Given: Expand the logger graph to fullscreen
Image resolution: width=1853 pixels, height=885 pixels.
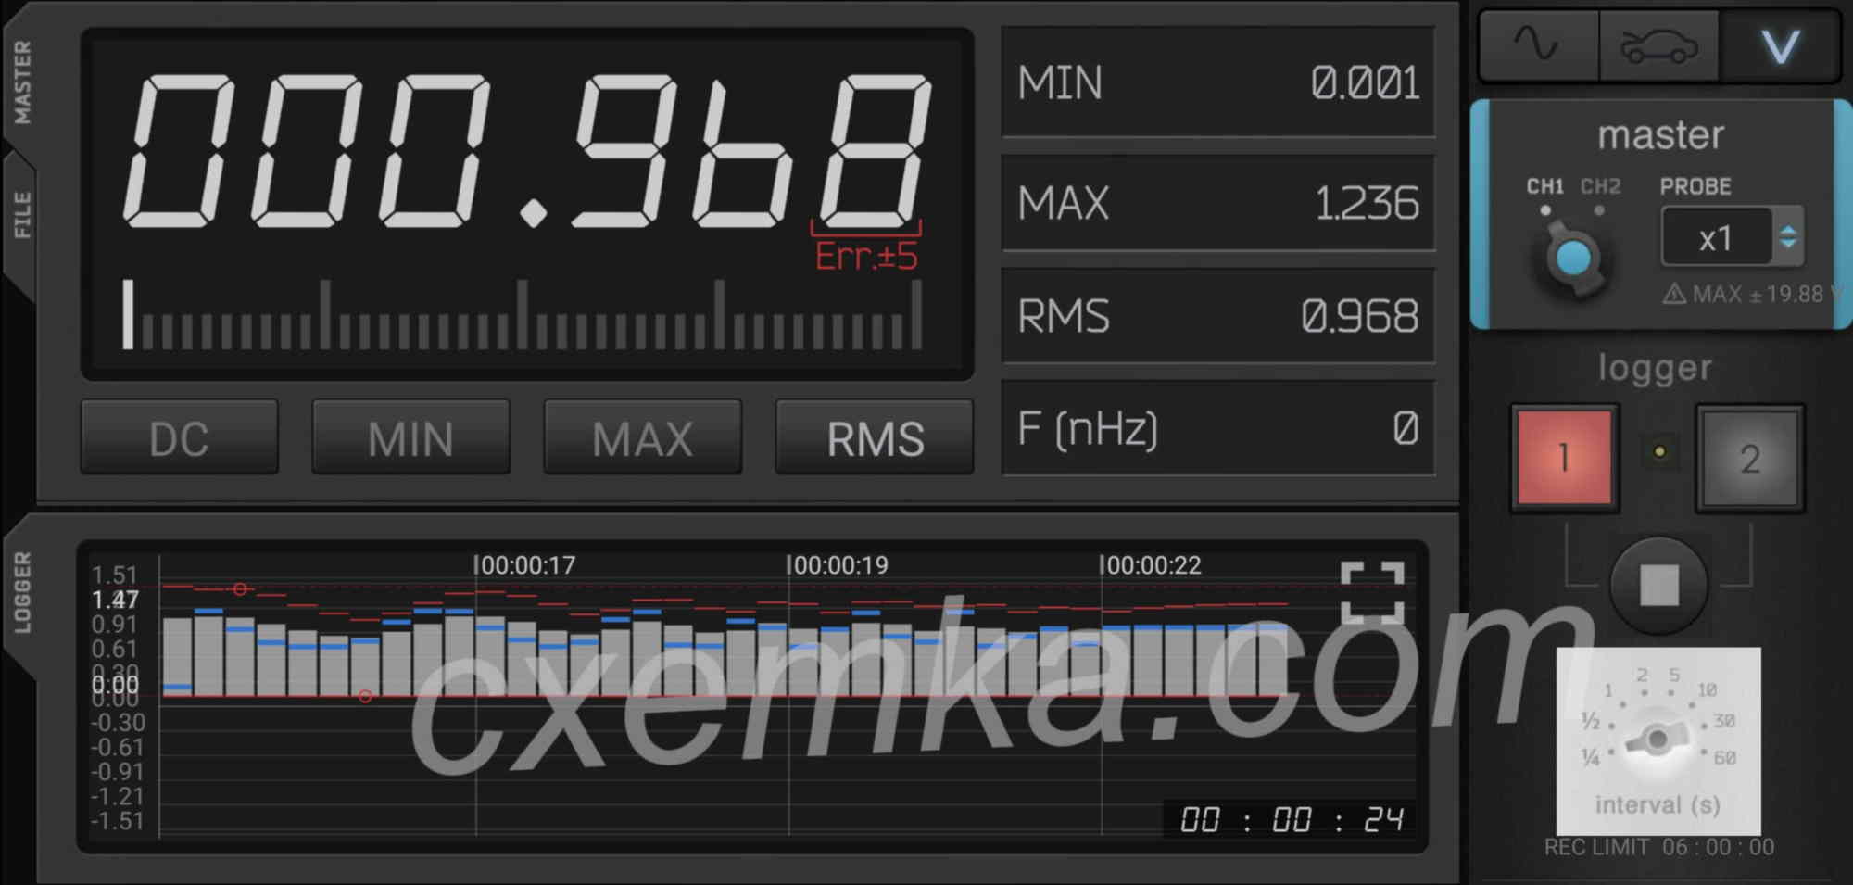Looking at the screenshot, I should [x=1372, y=590].
